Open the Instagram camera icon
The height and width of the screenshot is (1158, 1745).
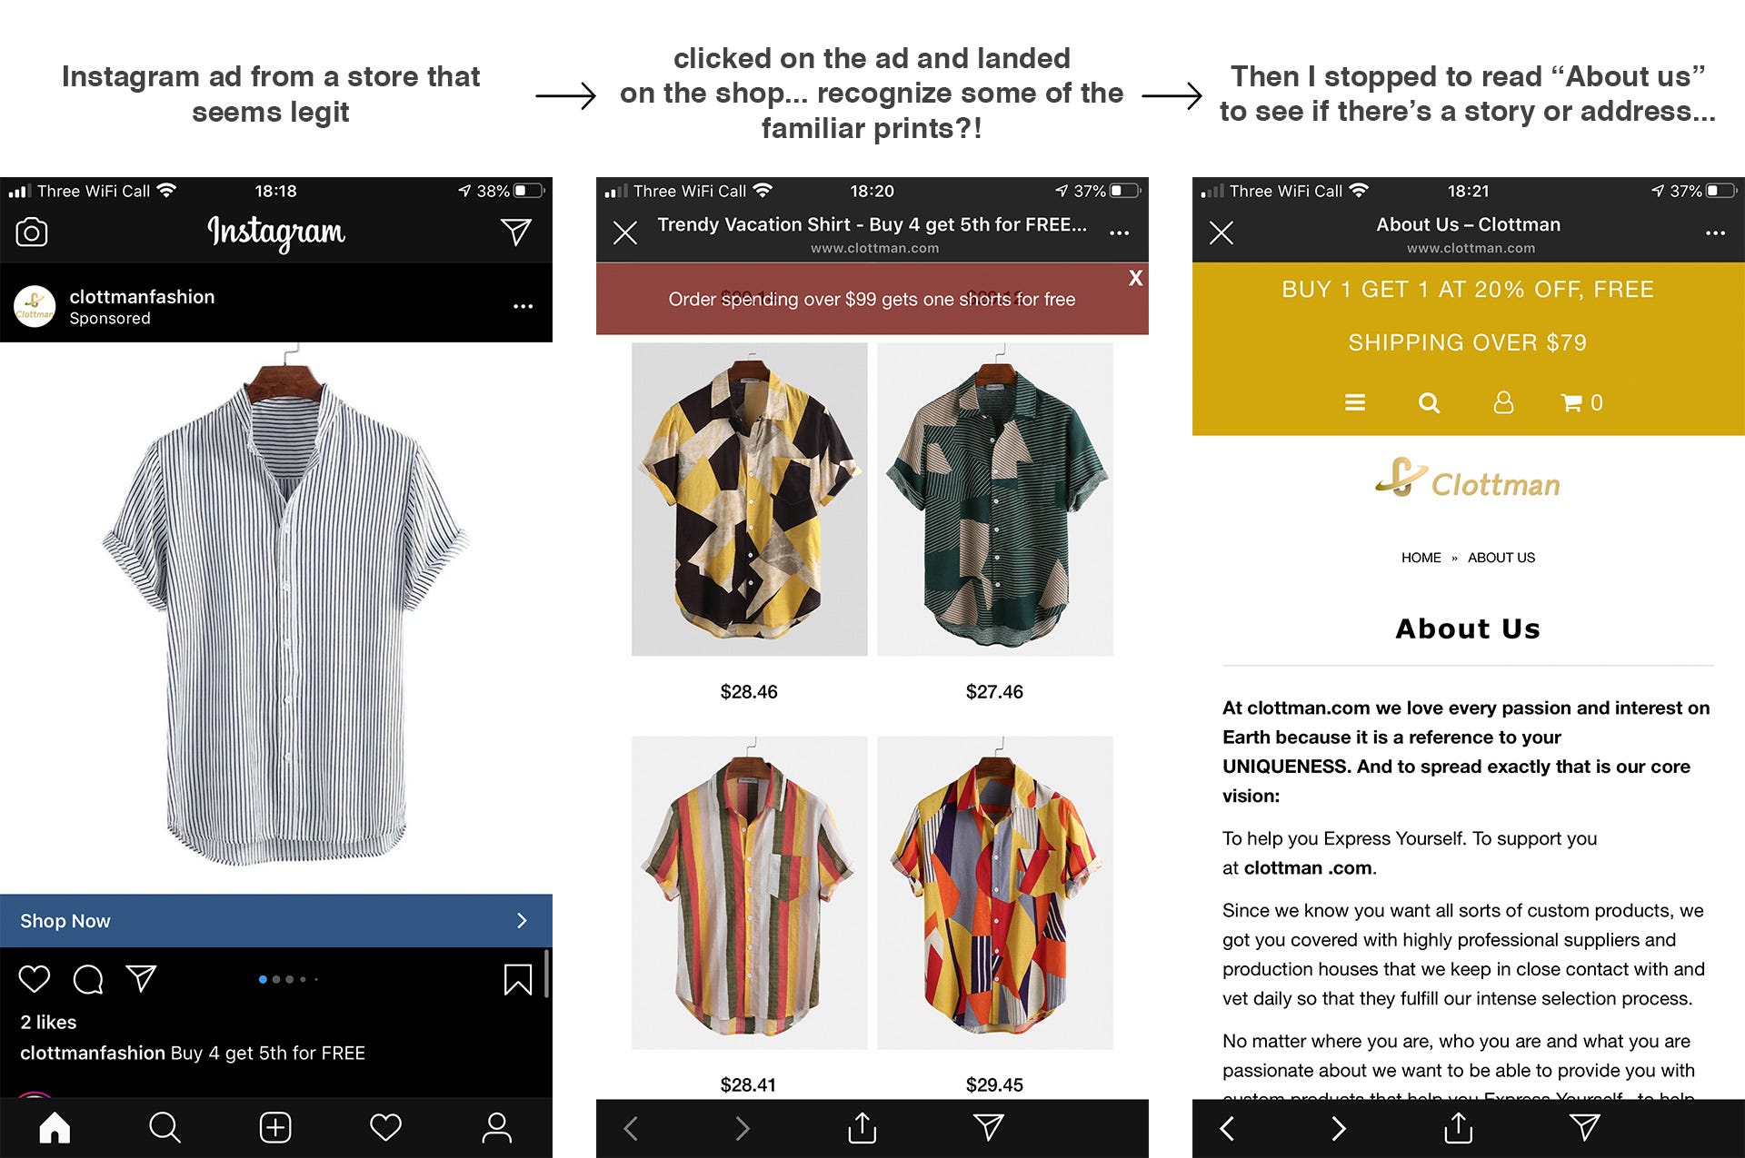[32, 233]
